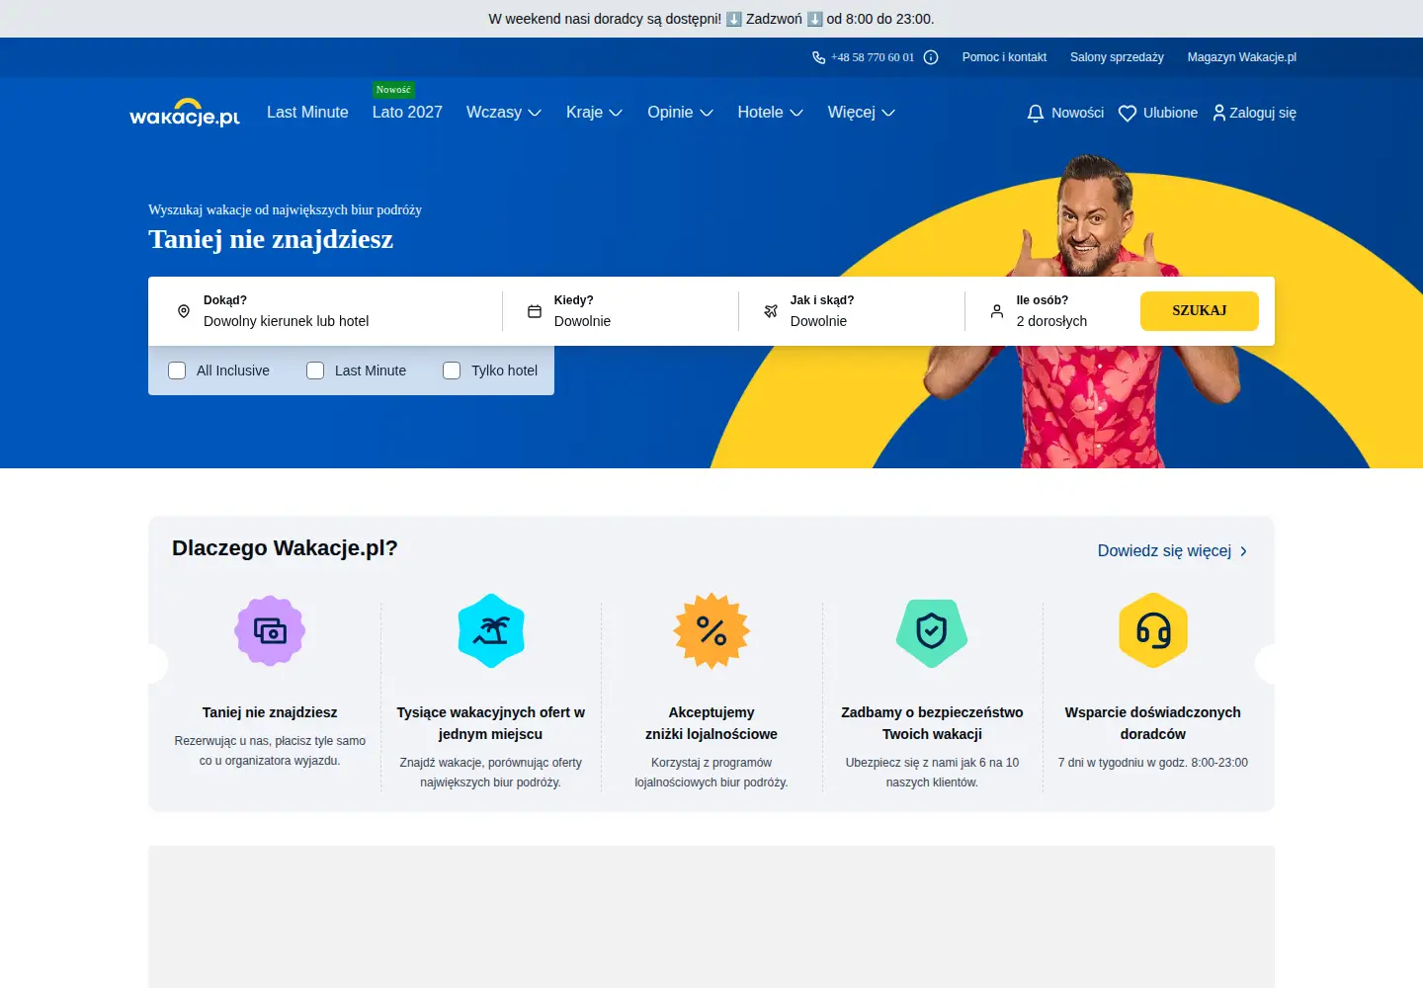Open Magazyn Wakacje.pl
The image size is (1423, 988).
1241,57
